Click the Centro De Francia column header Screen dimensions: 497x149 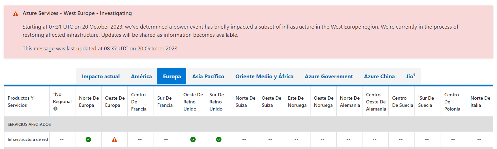(141, 102)
